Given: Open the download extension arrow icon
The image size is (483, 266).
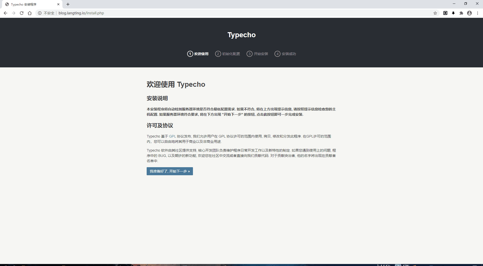Looking at the screenshot, I should pos(453,13).
